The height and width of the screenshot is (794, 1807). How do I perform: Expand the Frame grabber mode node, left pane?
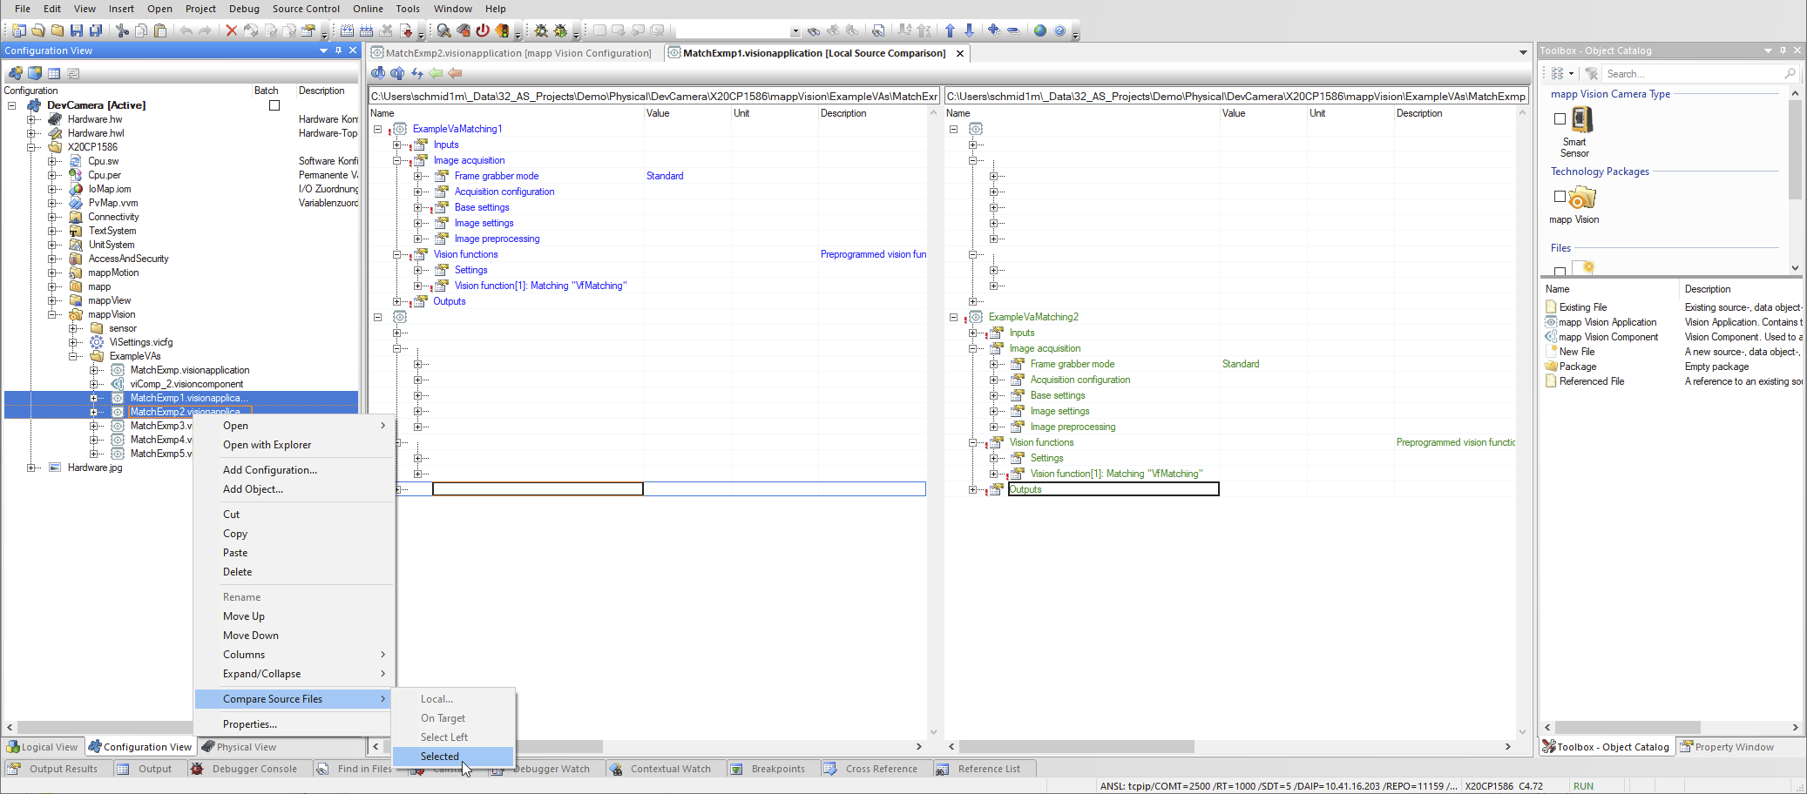click(417, 176)
